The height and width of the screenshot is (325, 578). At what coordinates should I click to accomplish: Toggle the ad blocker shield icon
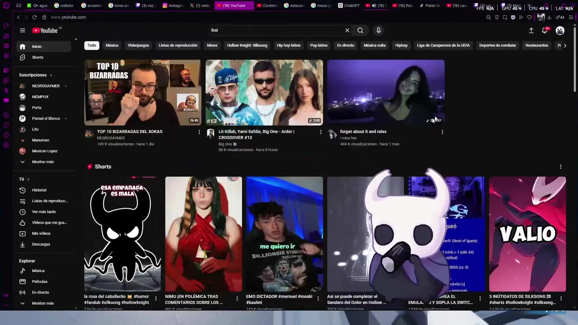click(513, 17)
